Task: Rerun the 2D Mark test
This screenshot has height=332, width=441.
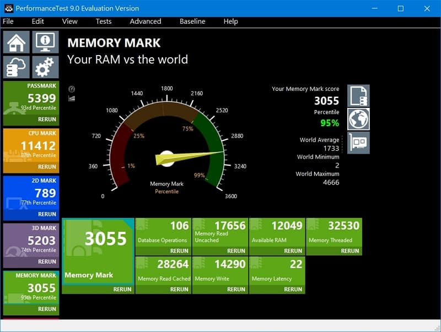Action: pyautogui.click(x=47, y=214)
